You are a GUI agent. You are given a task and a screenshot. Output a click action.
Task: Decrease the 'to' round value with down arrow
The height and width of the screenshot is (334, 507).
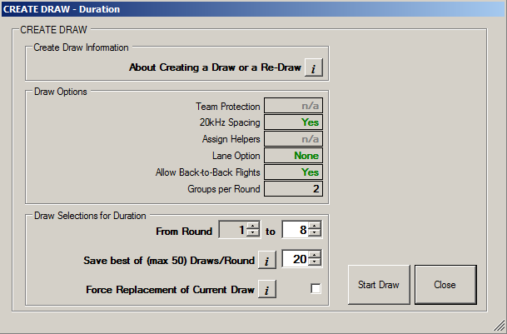(315, 233)
